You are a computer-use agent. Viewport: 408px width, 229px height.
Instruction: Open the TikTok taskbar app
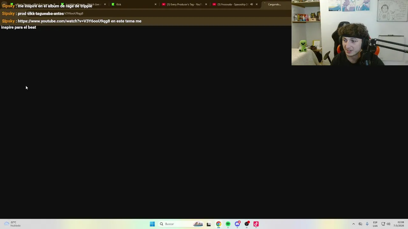256,224
